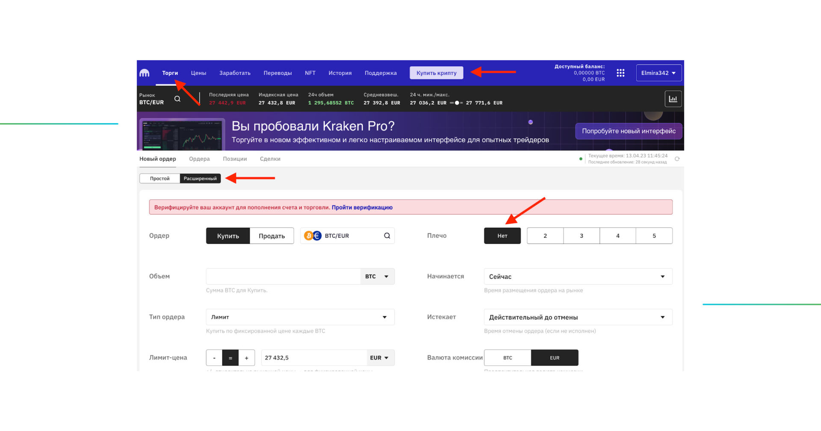Click the Объем volume input field

click(x=282, y=276)
